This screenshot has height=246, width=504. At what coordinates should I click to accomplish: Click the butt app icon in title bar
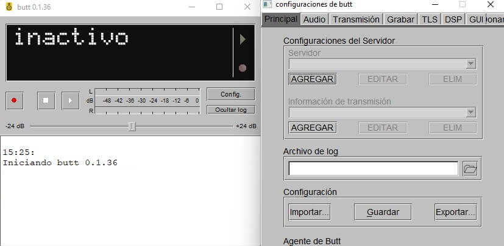(9, 7)
